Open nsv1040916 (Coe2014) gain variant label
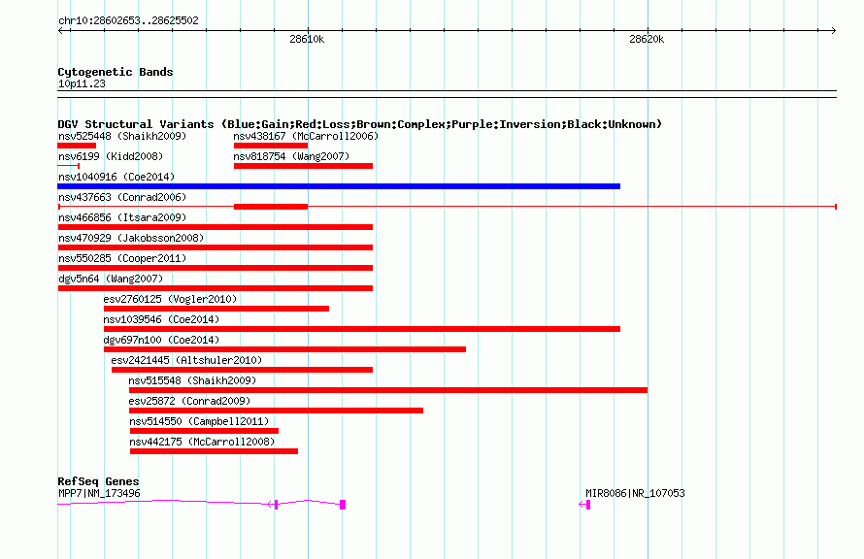864x559 pixels. click(x=116, y=177)
